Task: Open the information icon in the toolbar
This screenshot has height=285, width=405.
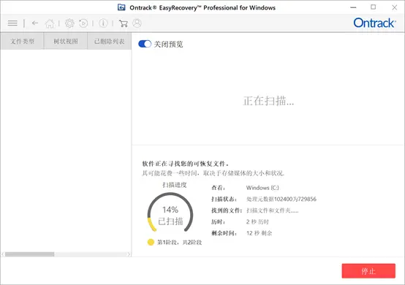Action: tap(103, 23)
